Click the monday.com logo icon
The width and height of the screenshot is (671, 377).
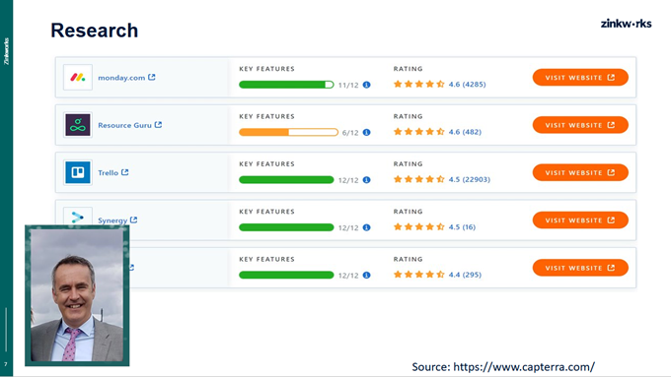click(x=77, y=78)
